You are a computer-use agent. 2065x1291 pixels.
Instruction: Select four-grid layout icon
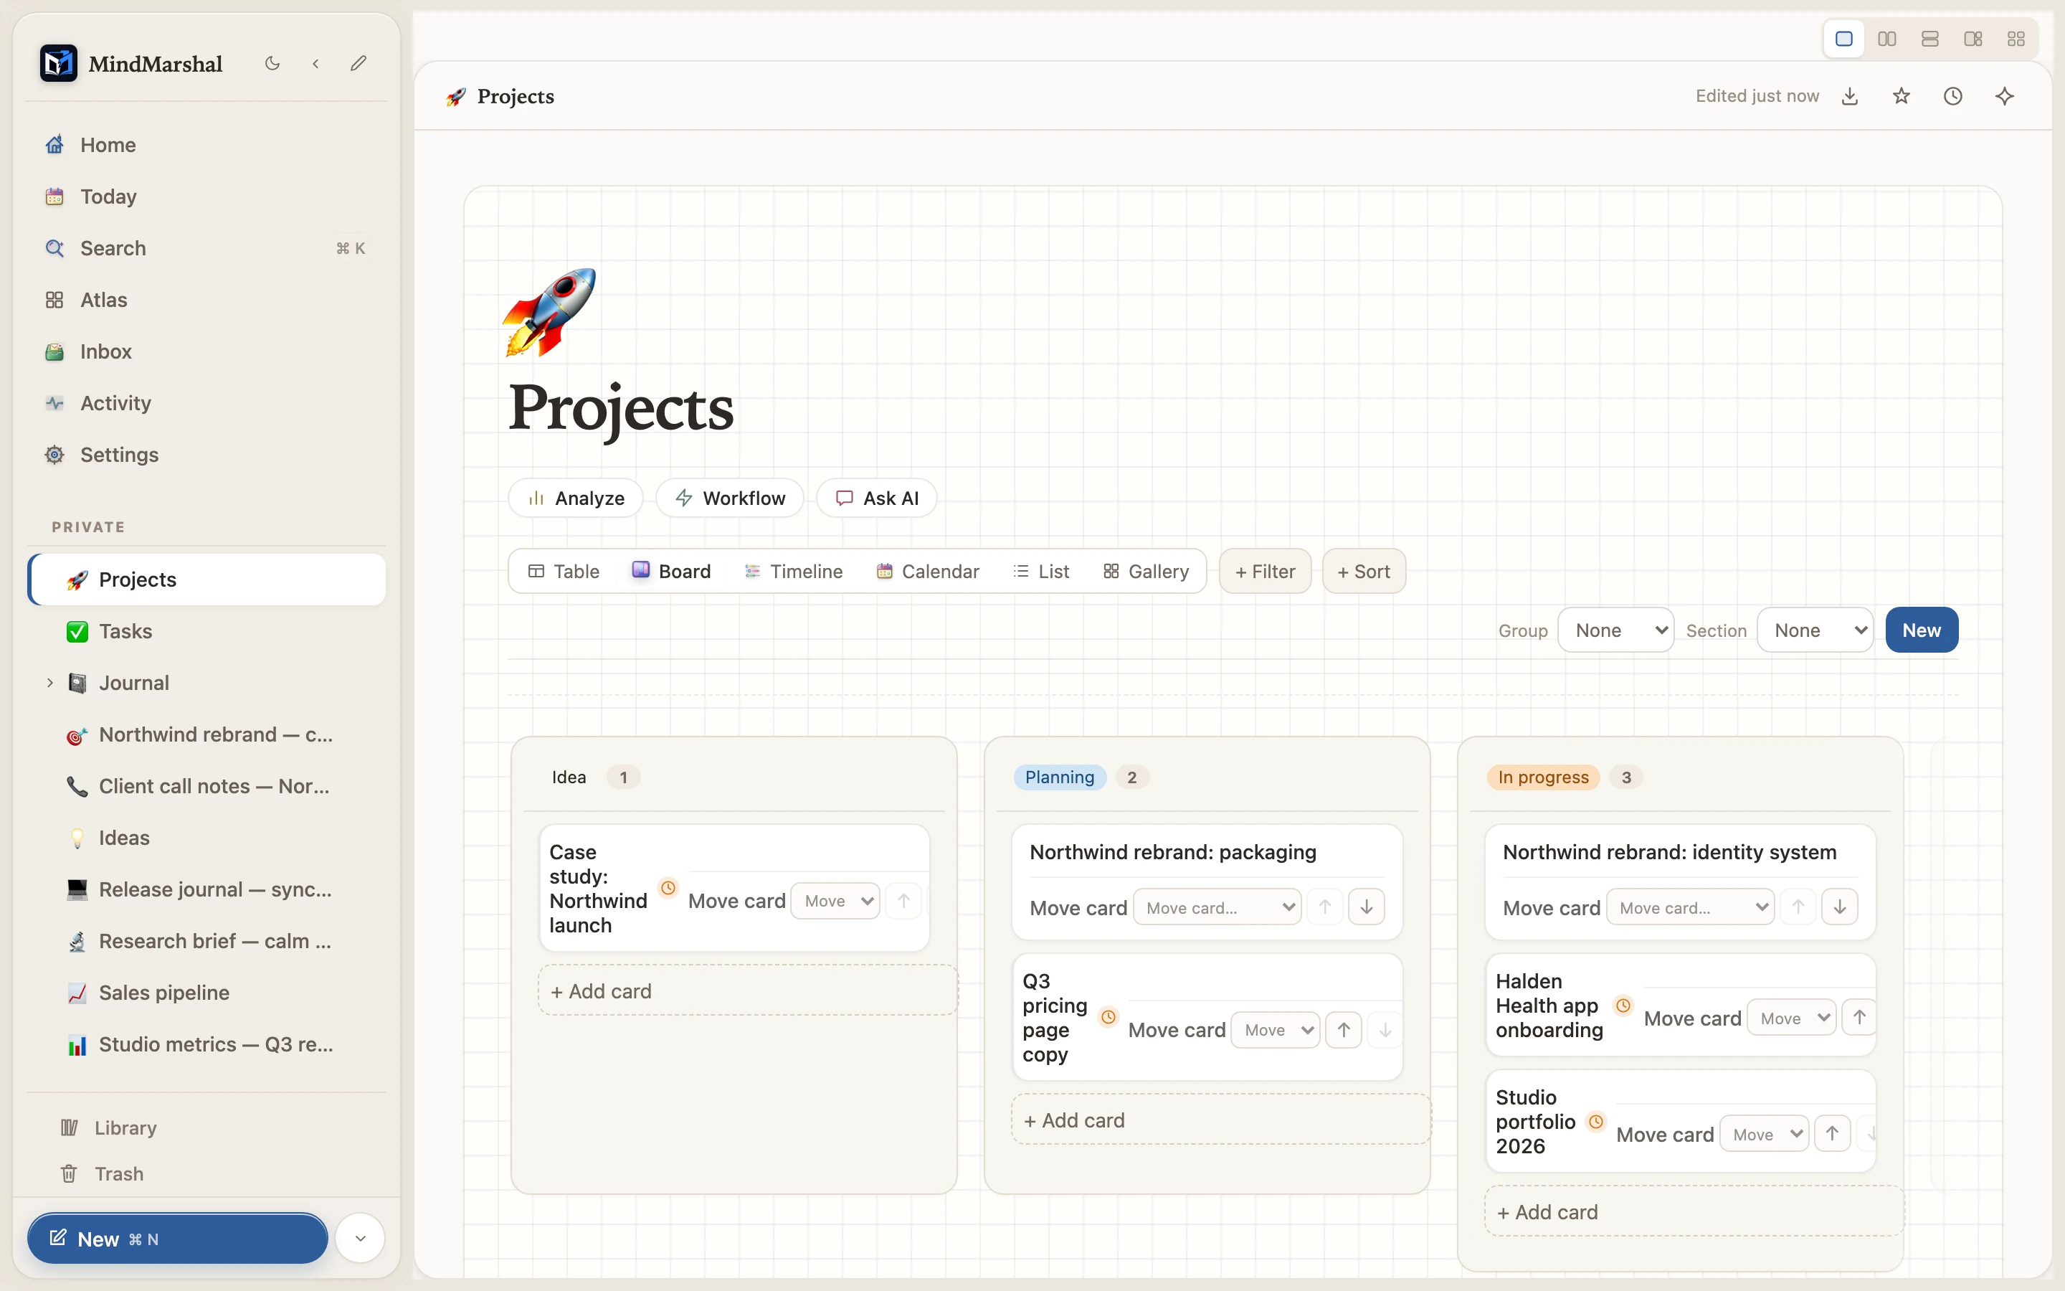click(2016, 39)
